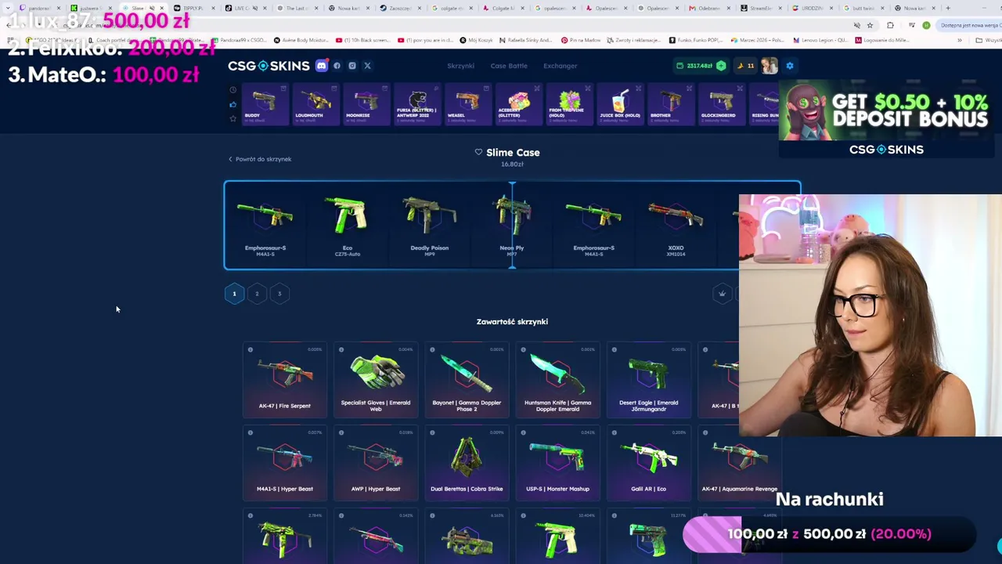Select 3 cases to open
The image size is (1002, 564).
point(279,294)
